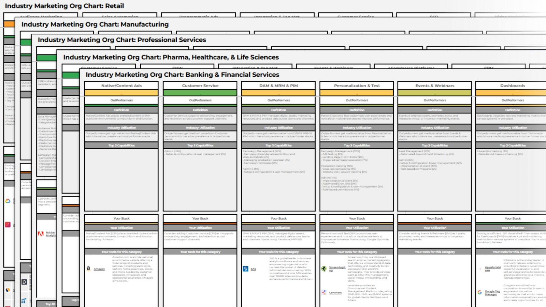Click the Google Cloud logo icon
Image resolution: width=546 pixels, height=307 pixels.
coord(8,201)
